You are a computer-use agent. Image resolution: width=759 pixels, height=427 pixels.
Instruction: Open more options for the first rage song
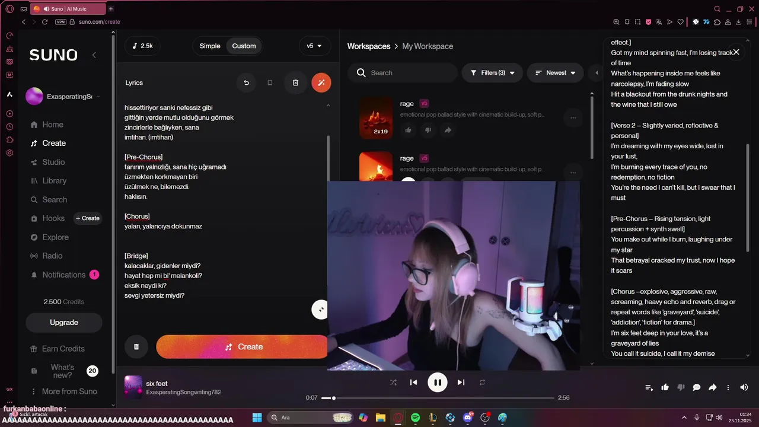click(573, 118)
